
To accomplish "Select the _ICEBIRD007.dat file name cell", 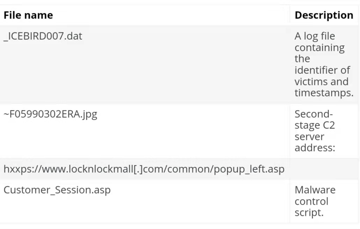I will coord(43,36).
